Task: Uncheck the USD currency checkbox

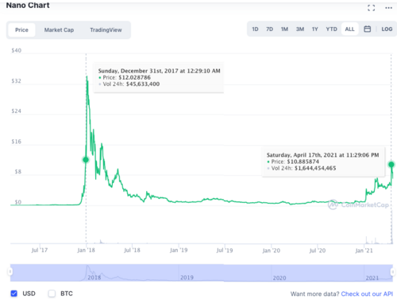Action: point(14,294)
